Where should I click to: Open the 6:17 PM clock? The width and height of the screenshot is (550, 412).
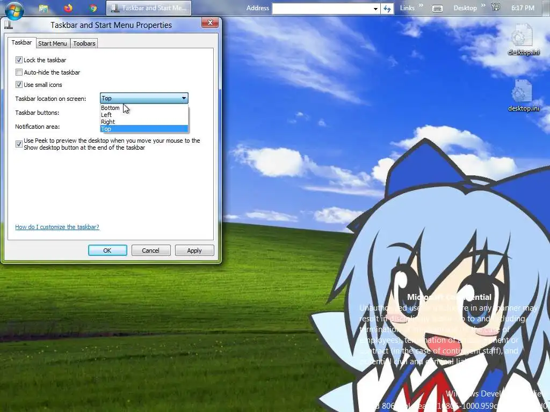pos(523,8)
